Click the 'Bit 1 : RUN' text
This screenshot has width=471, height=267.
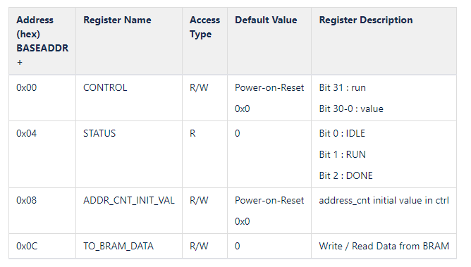pos(342,154)
